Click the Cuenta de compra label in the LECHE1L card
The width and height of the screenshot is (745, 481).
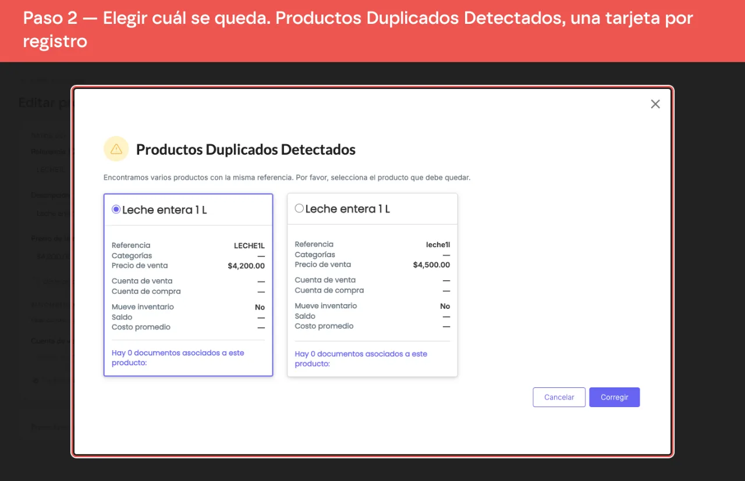[146, 291]
